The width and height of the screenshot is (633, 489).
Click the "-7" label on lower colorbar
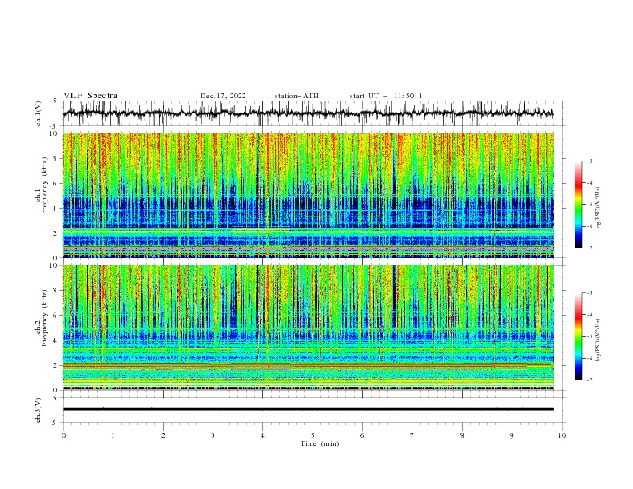point(590,380)
